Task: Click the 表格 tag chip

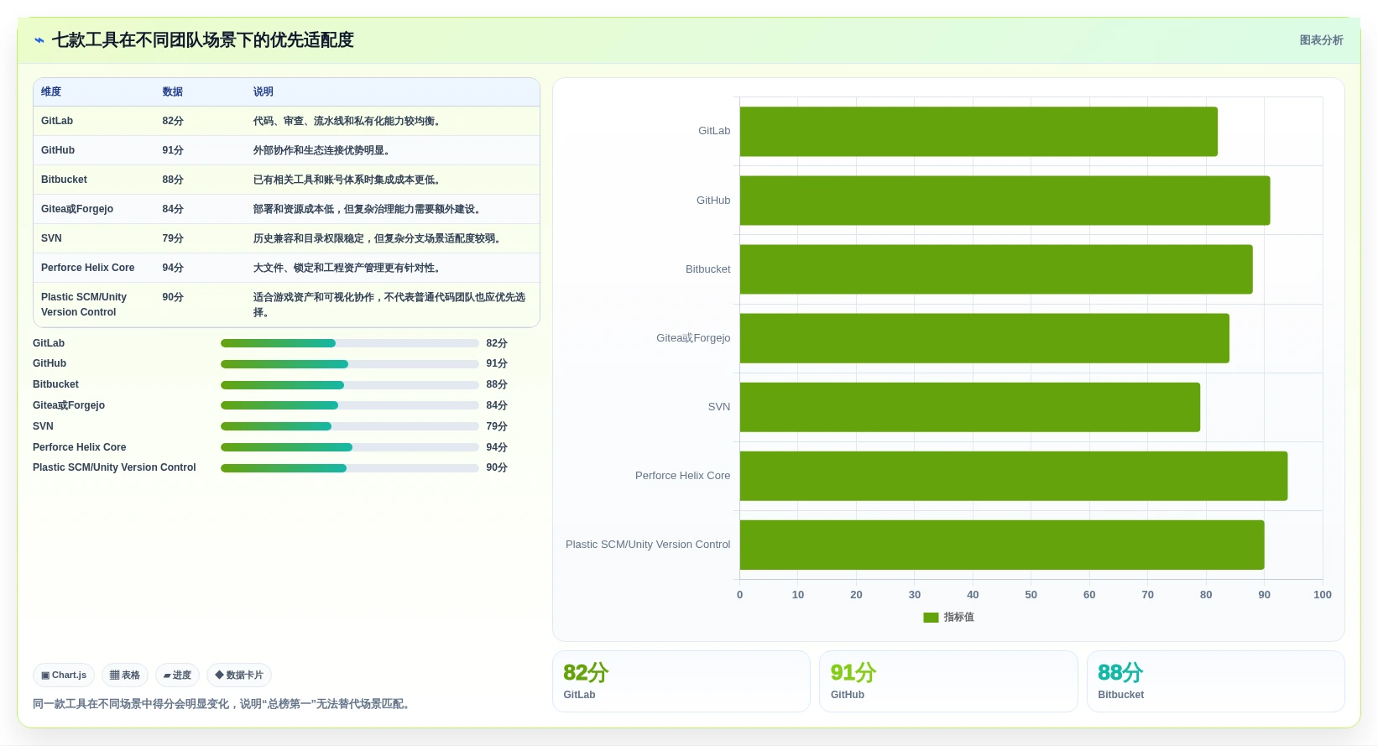Action: click(x=125, y=675)
